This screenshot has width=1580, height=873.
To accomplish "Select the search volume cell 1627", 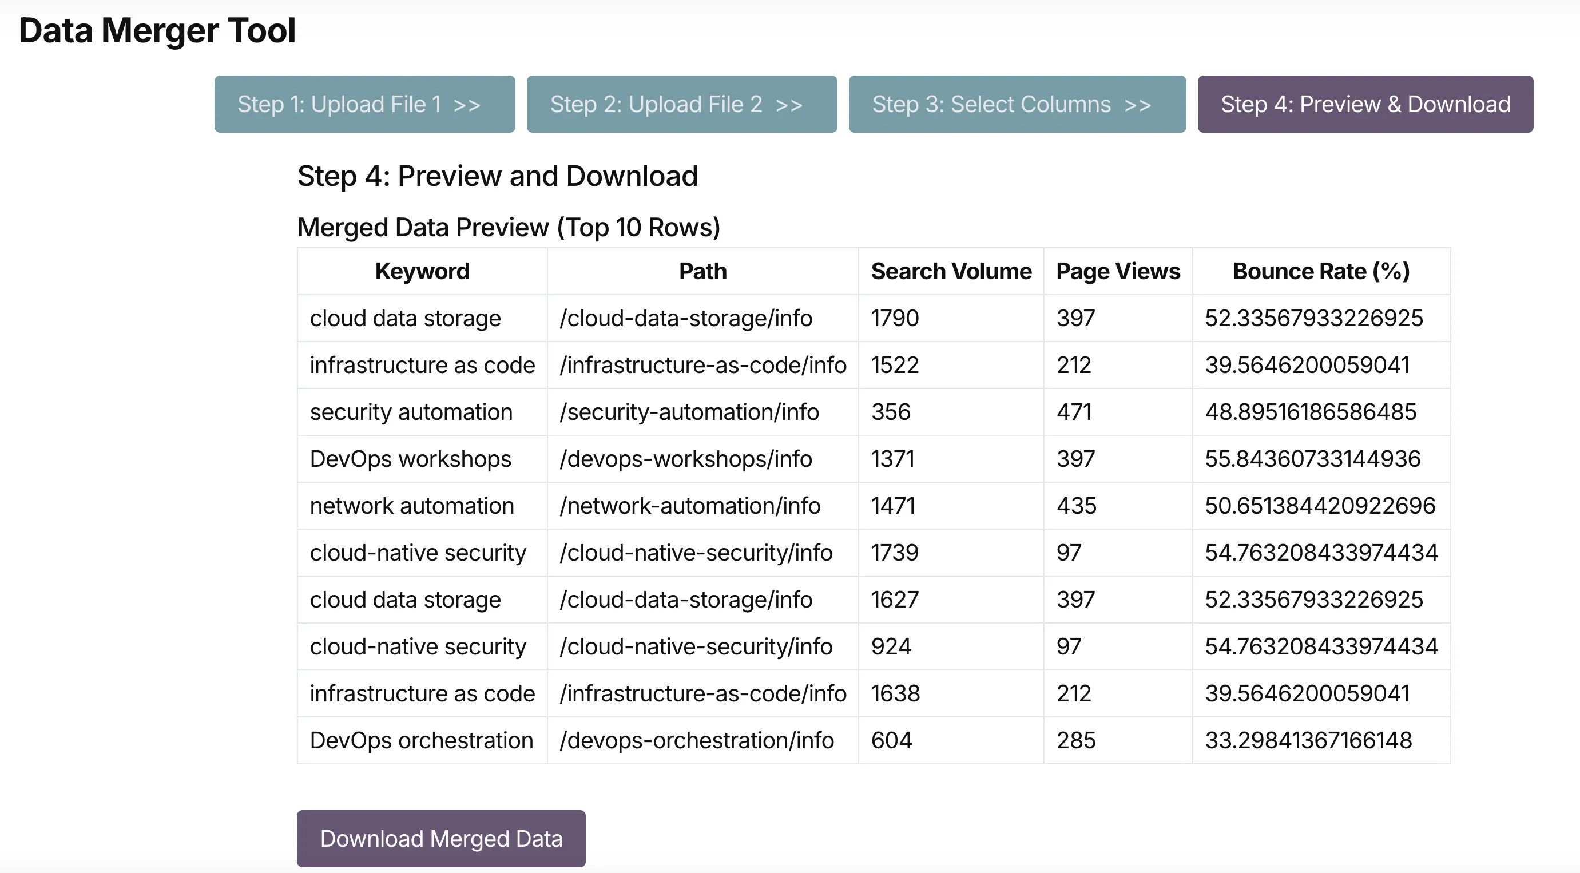I will coord(951,600).
